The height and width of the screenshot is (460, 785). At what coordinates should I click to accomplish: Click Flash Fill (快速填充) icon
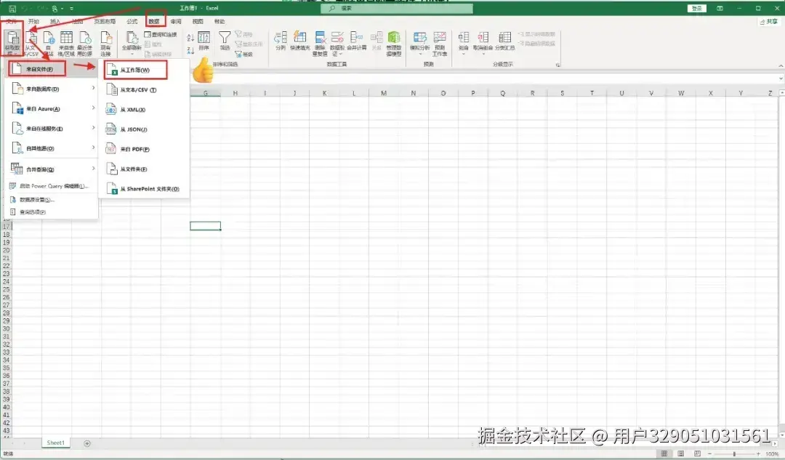(300, 41)
